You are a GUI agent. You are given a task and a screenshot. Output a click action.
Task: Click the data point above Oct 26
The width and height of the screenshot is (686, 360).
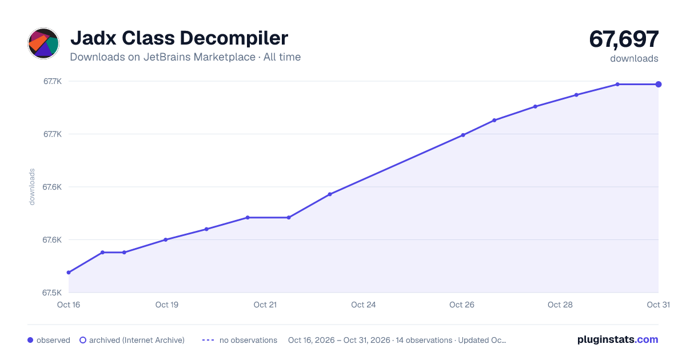click(x=463, y=135)
